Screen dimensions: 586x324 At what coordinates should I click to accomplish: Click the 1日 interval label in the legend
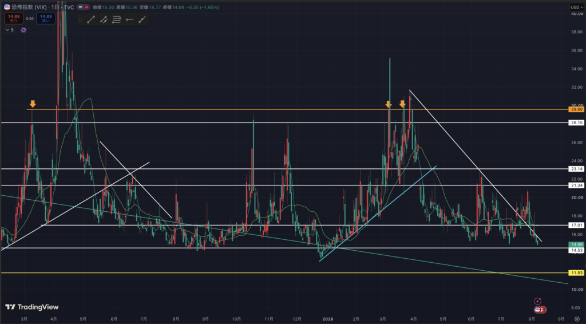click(x=54, y=7)
